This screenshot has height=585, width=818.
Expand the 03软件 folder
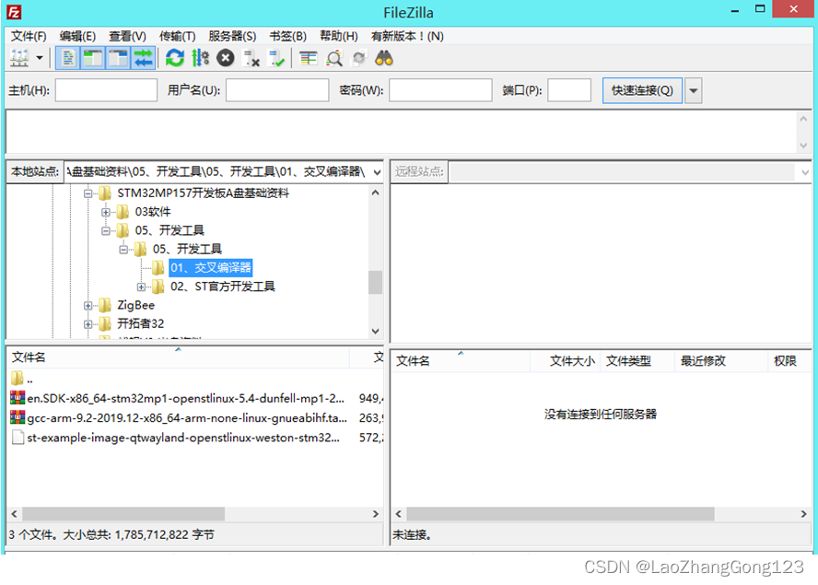coord(105,213)
